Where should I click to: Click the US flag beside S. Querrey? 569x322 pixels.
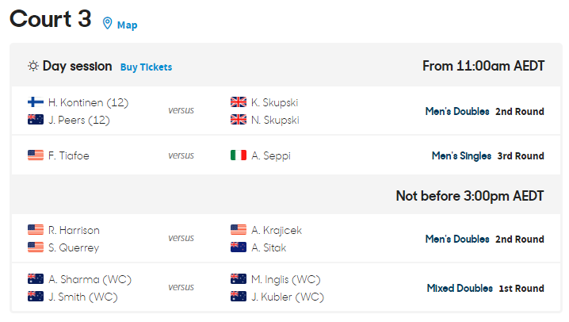36,247
